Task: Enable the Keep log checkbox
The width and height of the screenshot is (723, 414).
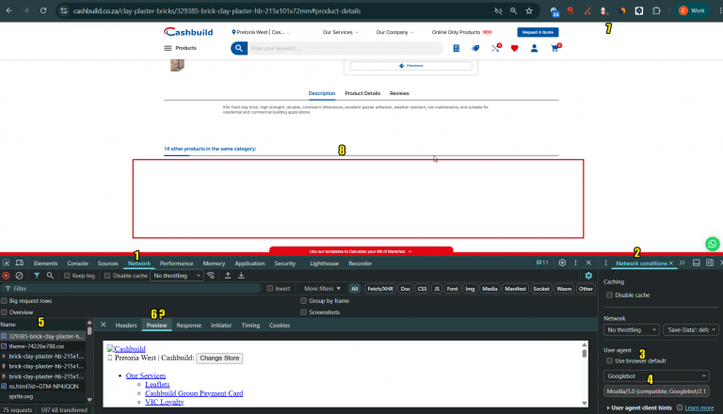Action: (67, 276)
